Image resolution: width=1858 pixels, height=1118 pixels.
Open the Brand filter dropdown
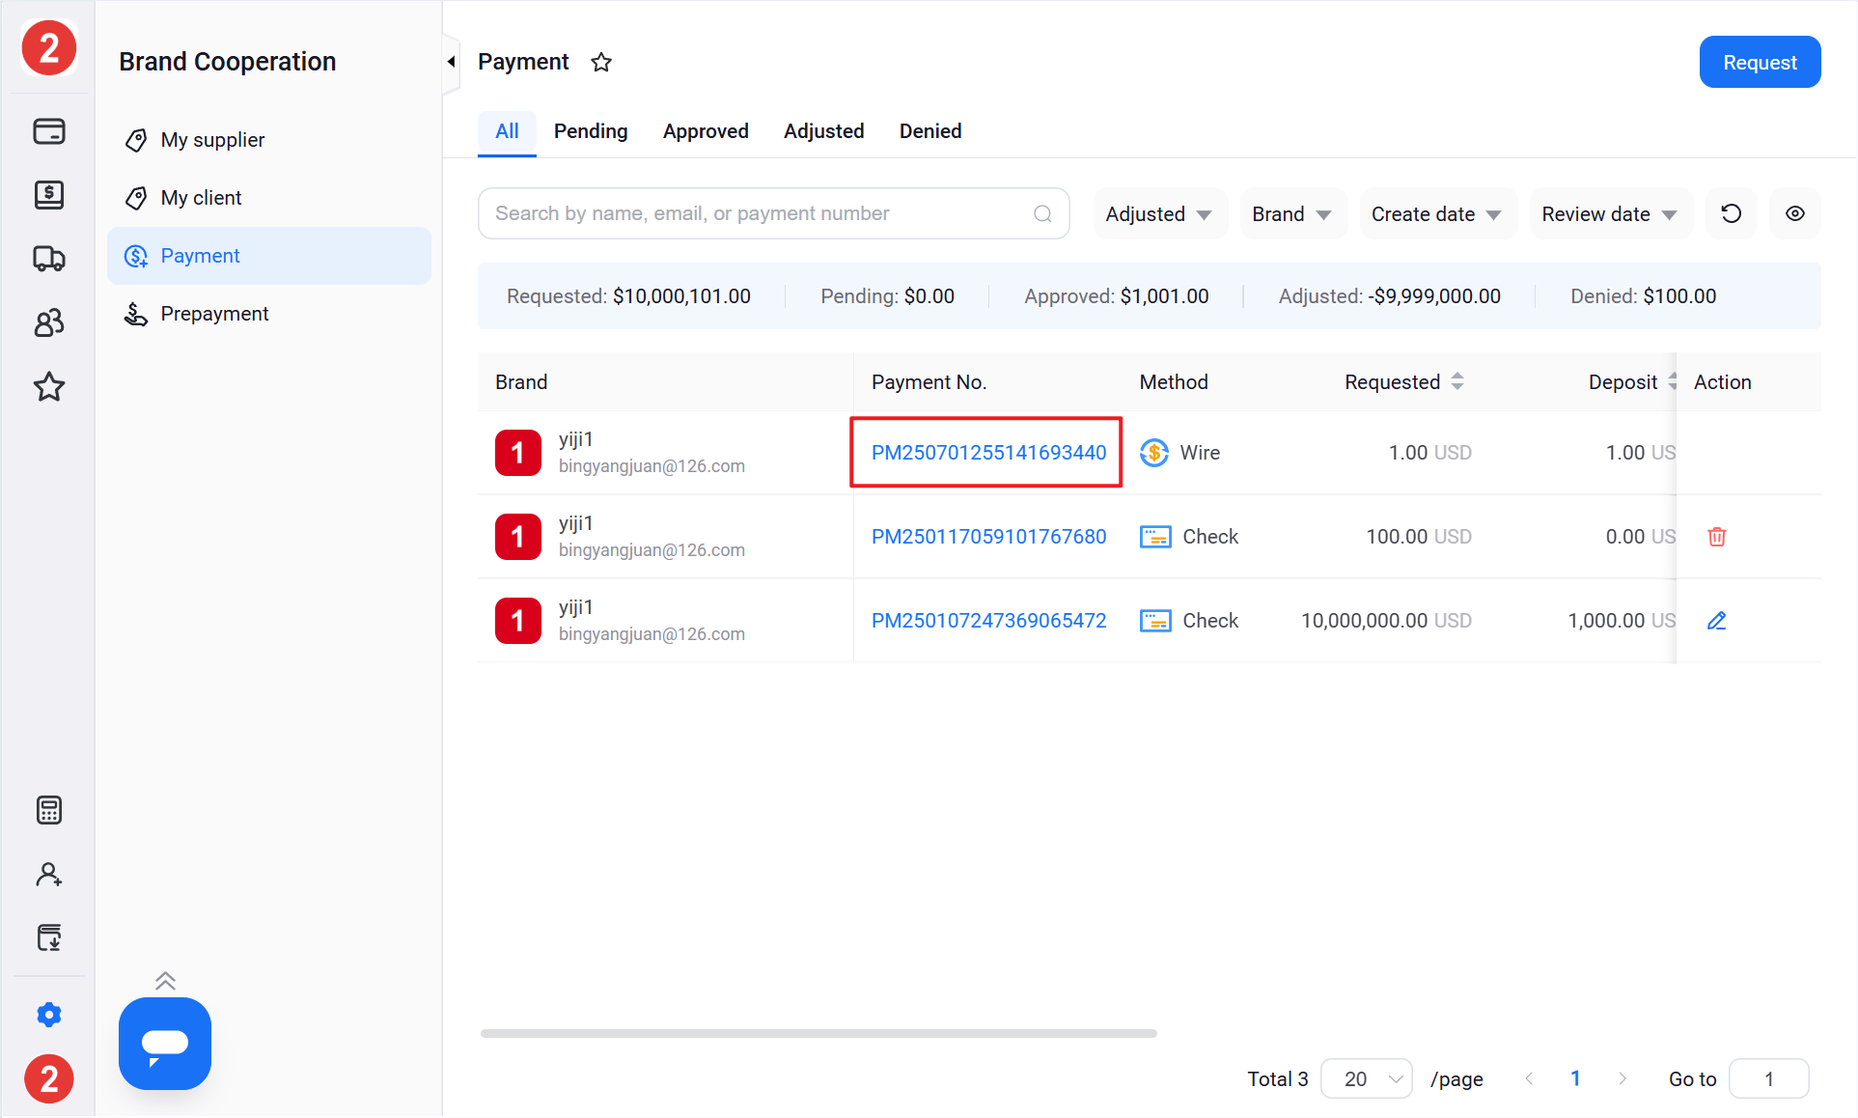pyautogui.click(x=1292, y=214)
